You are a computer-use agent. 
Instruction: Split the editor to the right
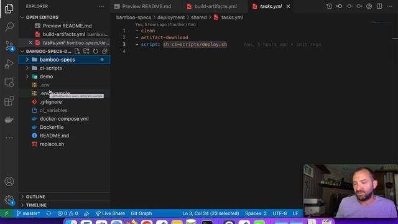(379, 6)
